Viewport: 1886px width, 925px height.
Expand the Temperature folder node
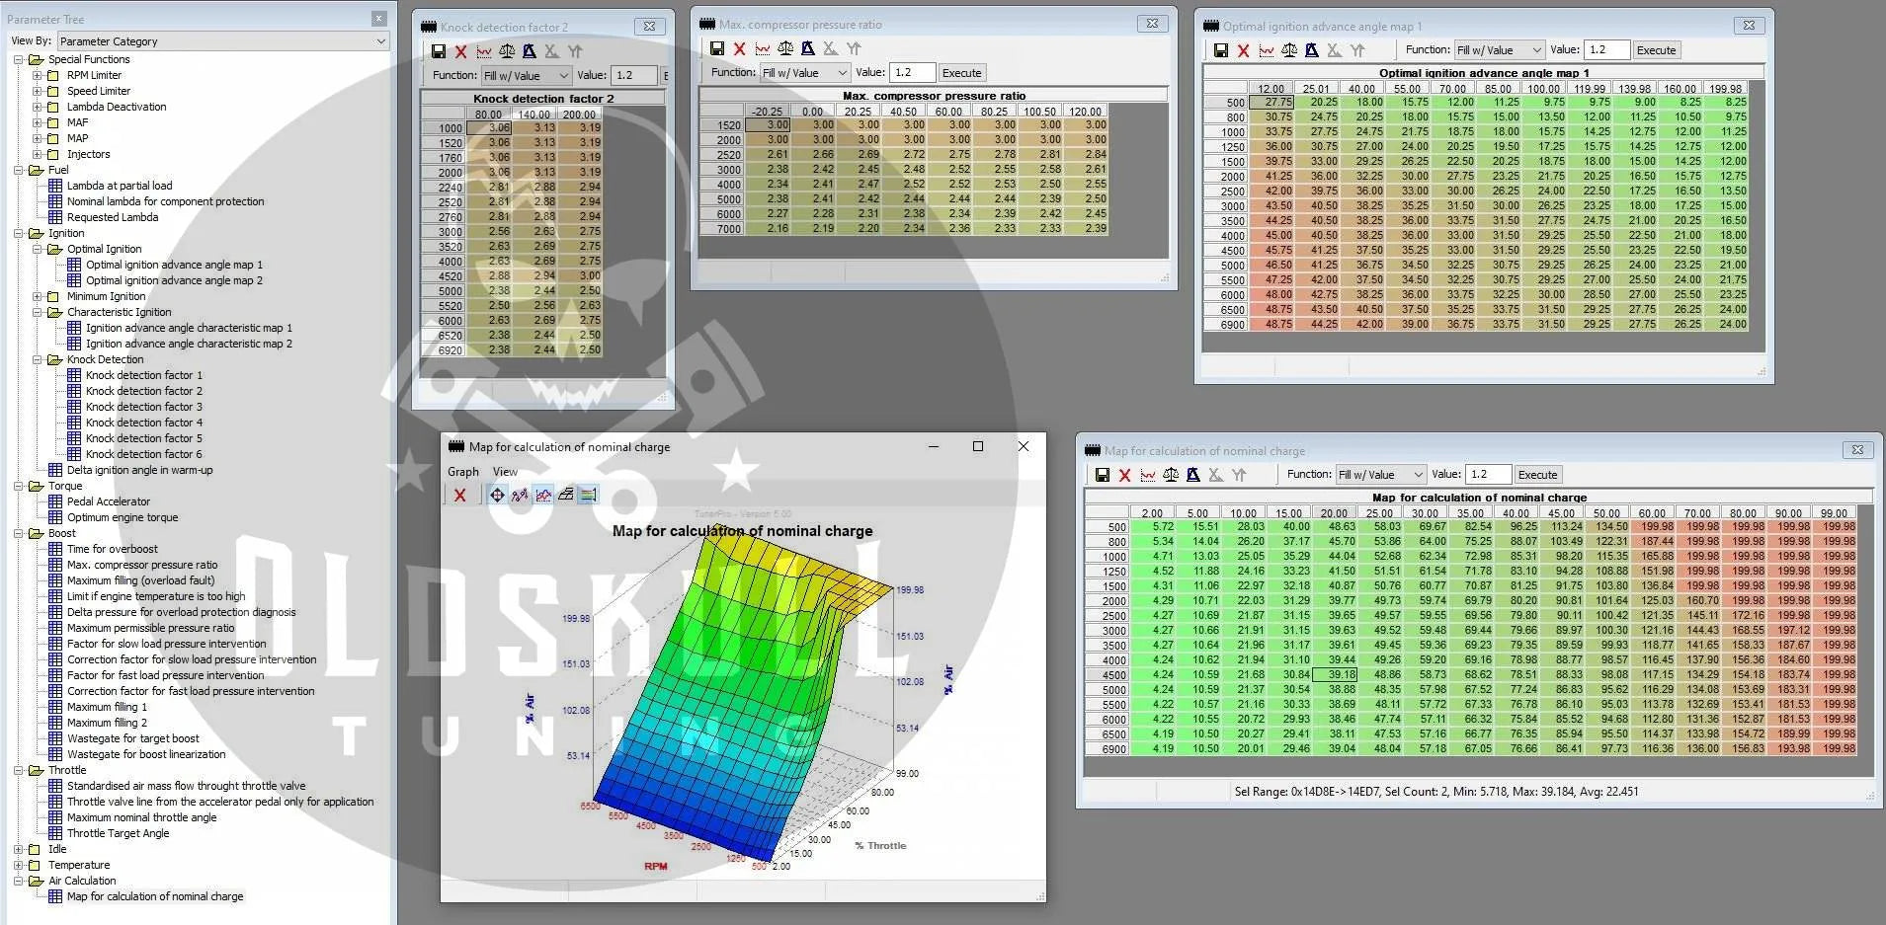(19, 865)
